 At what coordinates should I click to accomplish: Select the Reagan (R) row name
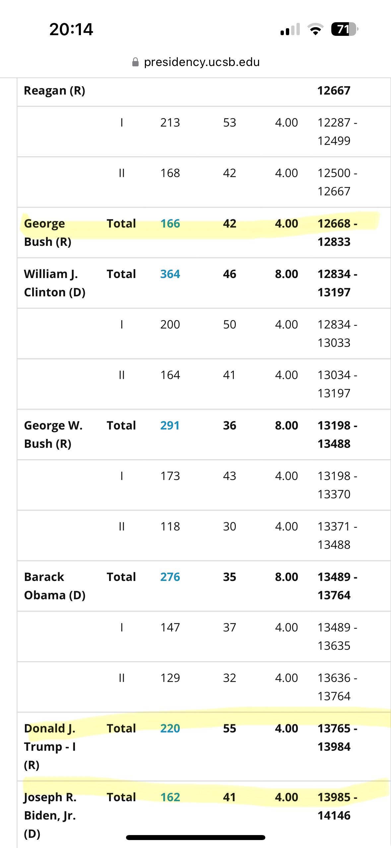[x=55, y=91]
